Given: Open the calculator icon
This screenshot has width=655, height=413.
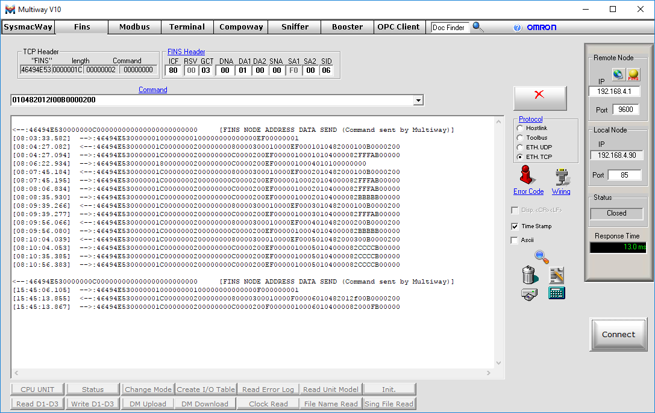Looking at the screenshot, I should (556, 293).
